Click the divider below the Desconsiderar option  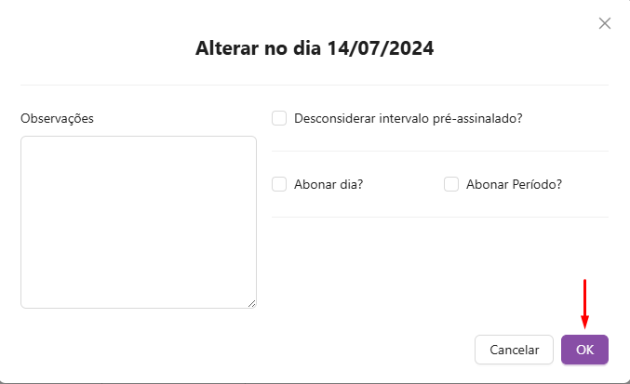(439, 151)
